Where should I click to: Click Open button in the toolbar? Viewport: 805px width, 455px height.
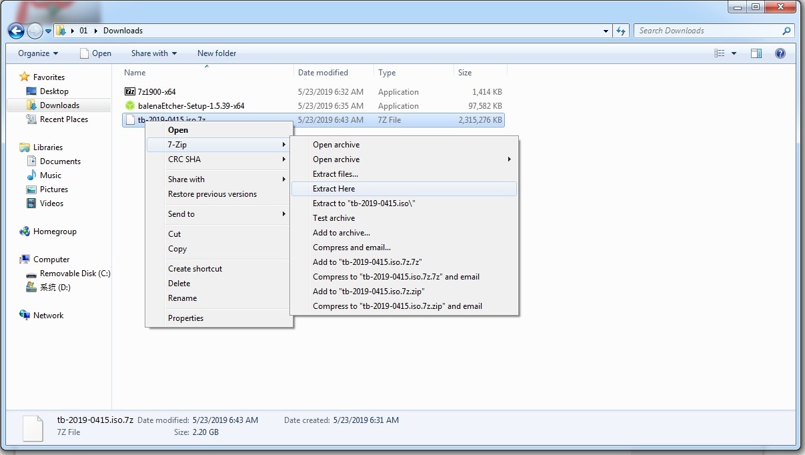coord(95,53)
